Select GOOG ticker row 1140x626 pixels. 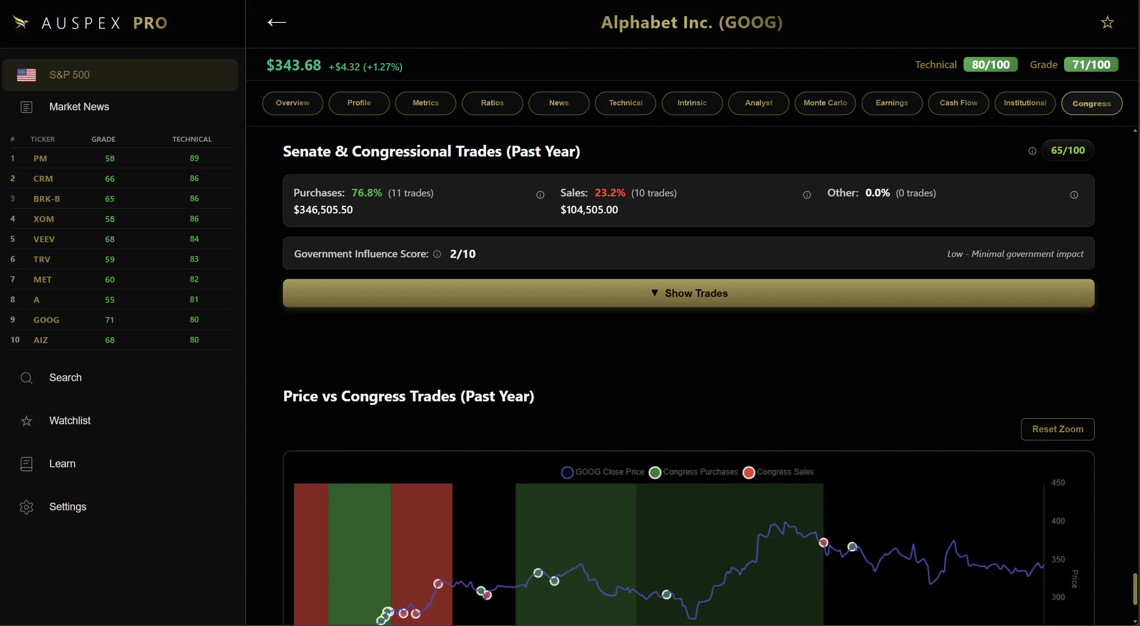[x=121, y=320]
